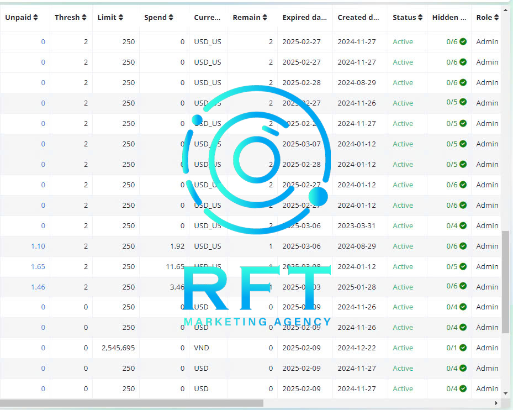Click green check icon in the 0/1 row
The height and width of the screenshot is (410, 513).
point(463,348)
